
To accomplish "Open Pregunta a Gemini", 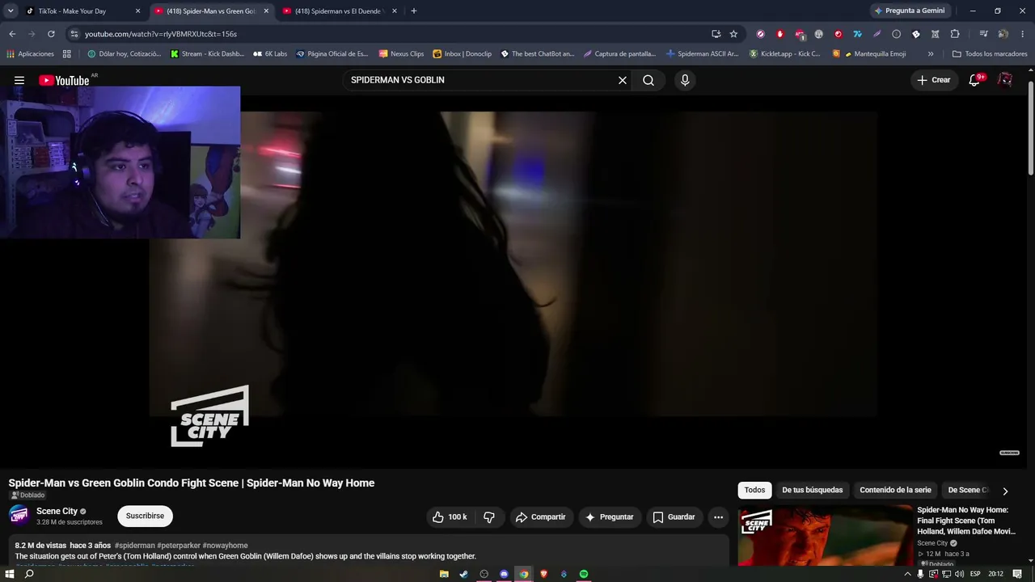I will pos(909,11).
